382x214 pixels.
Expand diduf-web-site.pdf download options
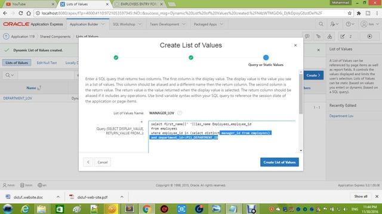pos(122,197)
